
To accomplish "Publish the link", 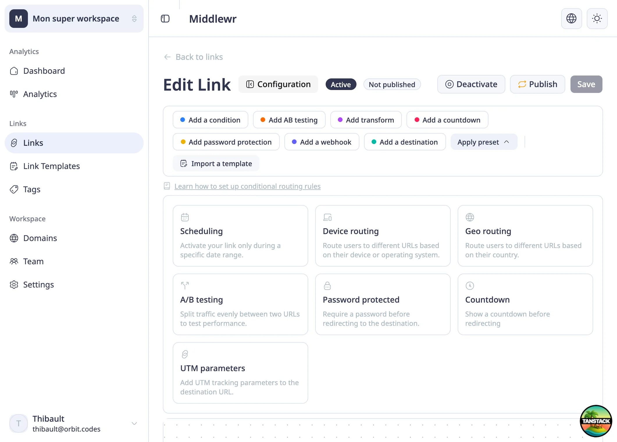I will [537, 84].
